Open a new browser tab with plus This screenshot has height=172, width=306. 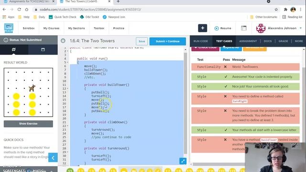pyautogui.click(x=118, y=1)
